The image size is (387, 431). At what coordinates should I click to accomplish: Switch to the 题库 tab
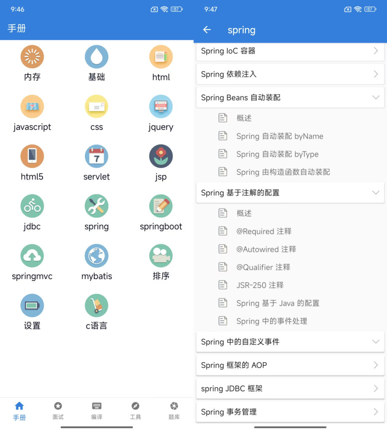coord(174,411)
